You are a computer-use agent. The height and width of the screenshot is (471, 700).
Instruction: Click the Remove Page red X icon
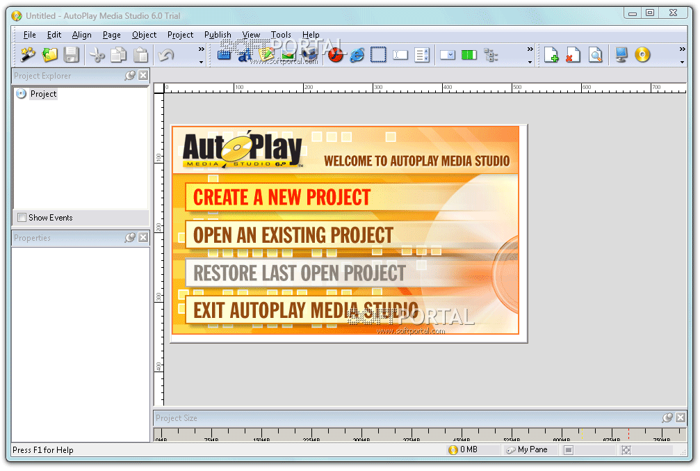(573, 55)
